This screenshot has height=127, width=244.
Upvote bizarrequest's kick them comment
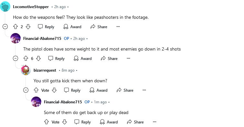[36, 90]
